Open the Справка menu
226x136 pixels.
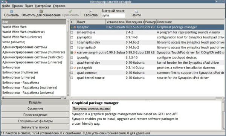59,6
